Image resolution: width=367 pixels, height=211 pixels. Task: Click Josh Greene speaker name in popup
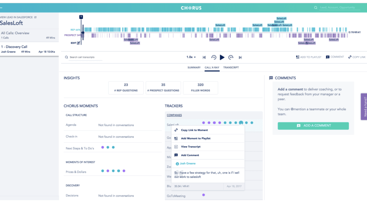pos(188,163)
